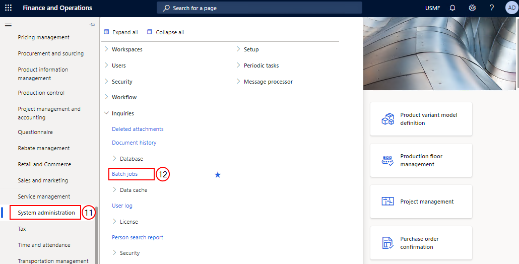Select the Transportation management module
This screenshot has width=519, height=264.
click(x=53, y=260)
